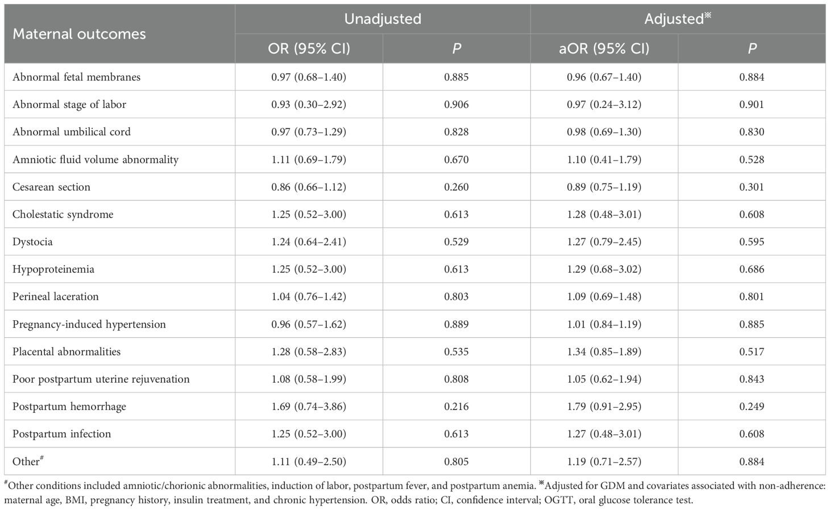Click the "Maternal outcomes" column header
Image resolution: width=830 pixels, height=510 pixels.
pyautogui.click(x=79, y=34)
